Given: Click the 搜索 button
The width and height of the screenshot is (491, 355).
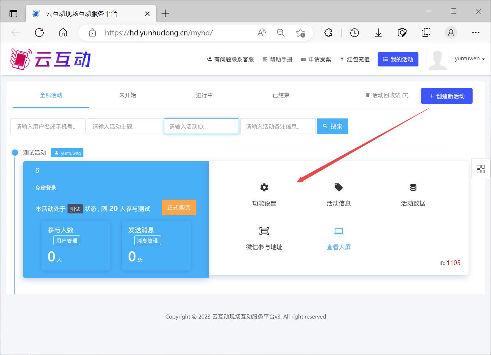Looking at the screenshot, I should [333, 126].
